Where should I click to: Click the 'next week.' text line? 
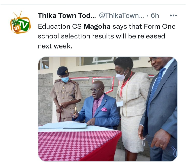pyautogui.click(x=55, y=46)
